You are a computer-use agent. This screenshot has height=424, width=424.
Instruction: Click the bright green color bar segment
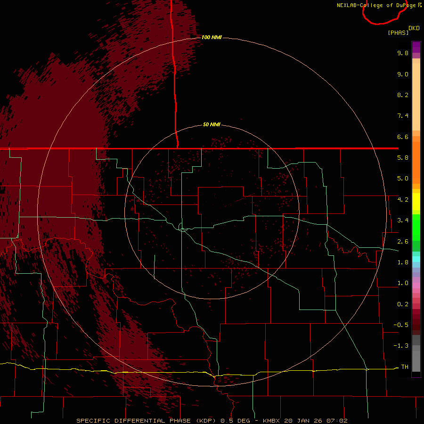[416, 227]
